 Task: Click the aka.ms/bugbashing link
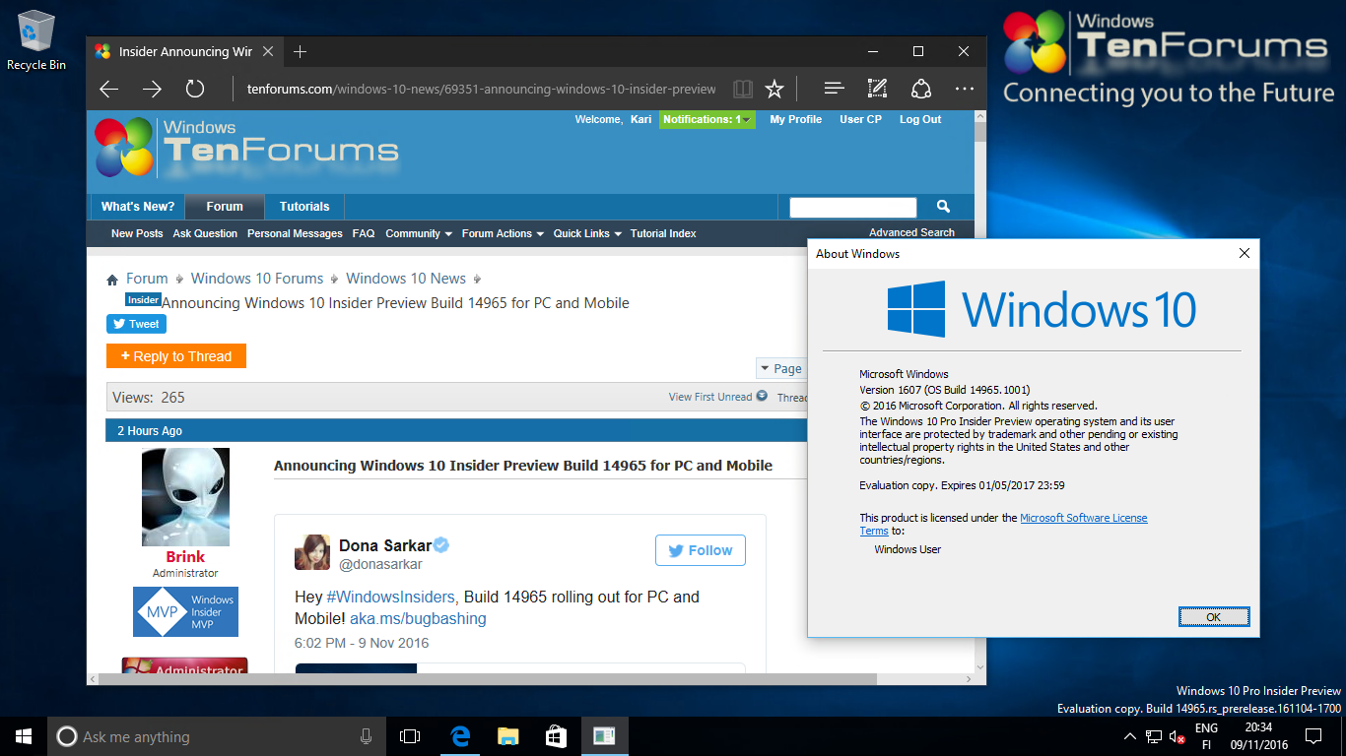pos(418,618)
